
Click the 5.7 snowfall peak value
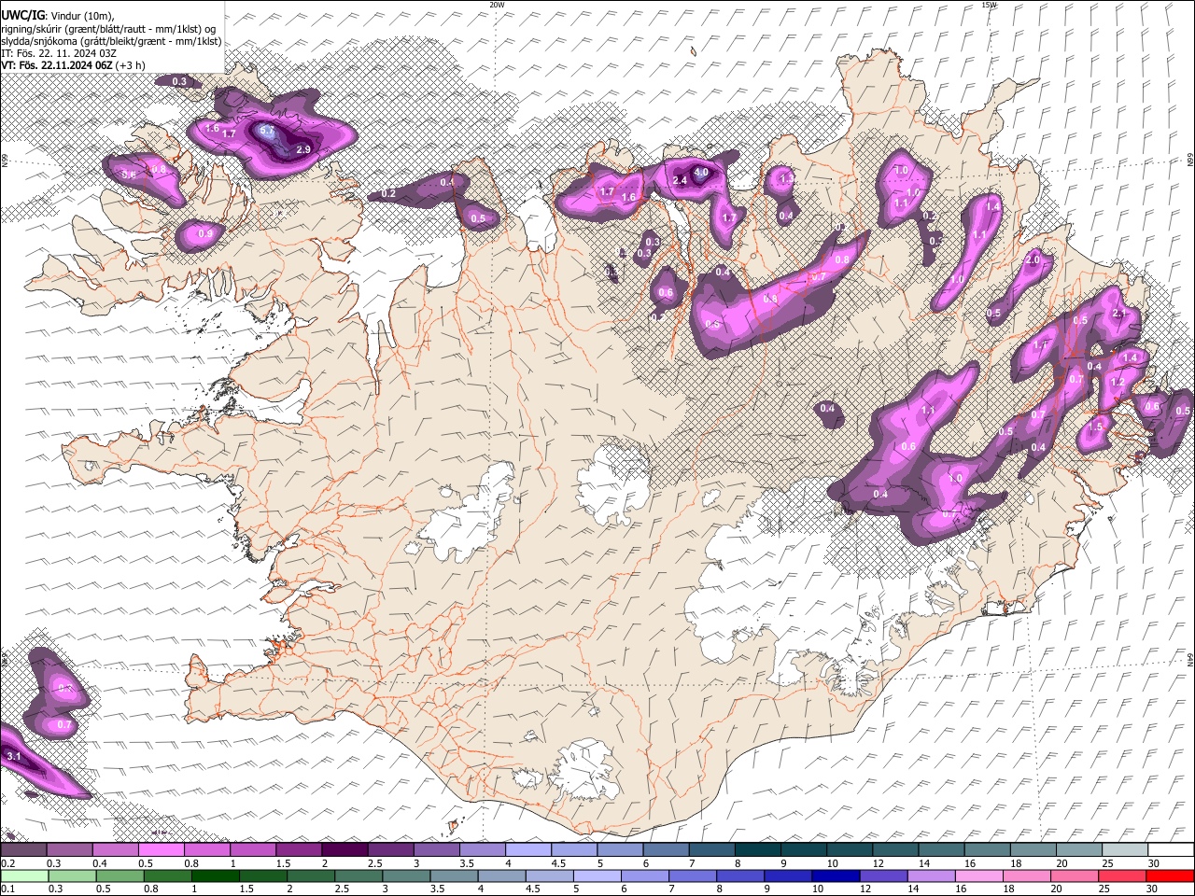point(267,131)
